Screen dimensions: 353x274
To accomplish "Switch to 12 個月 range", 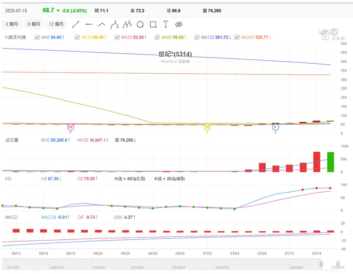I will coord(56,24).
